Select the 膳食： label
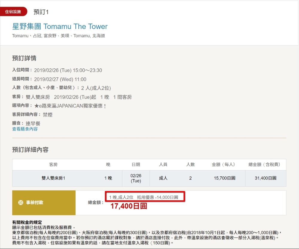 pos(18,123)
